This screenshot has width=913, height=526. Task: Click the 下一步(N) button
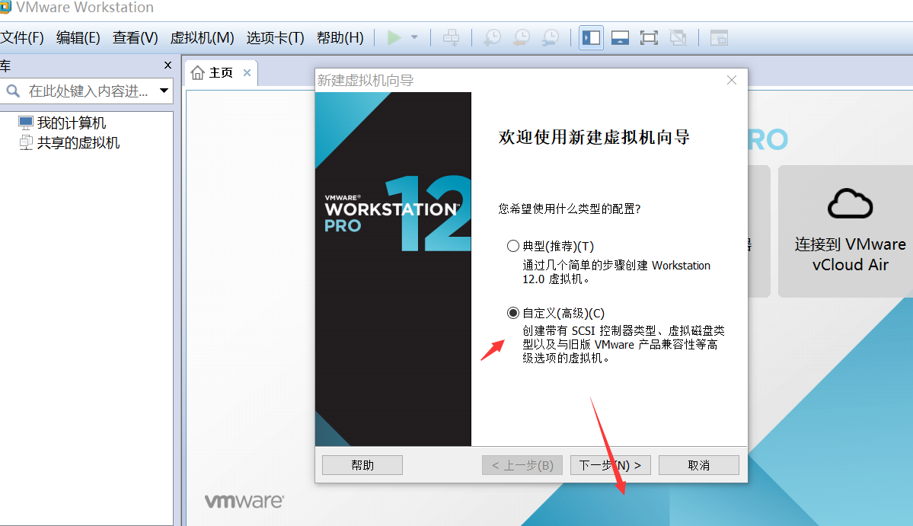610,465
